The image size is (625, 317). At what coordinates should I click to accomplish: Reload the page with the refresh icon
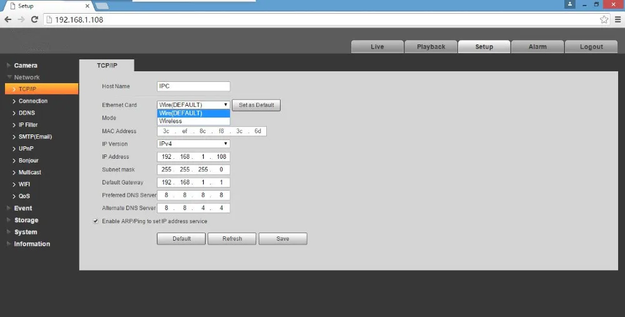(34, 19)
